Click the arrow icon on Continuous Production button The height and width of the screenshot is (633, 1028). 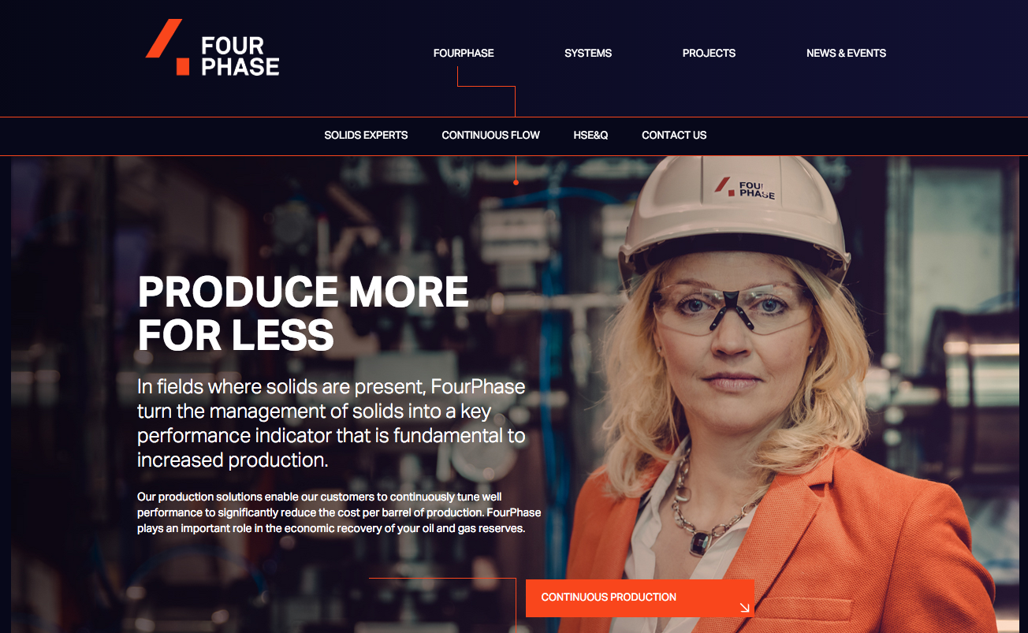pyautogui.click(x=744, y=607)
